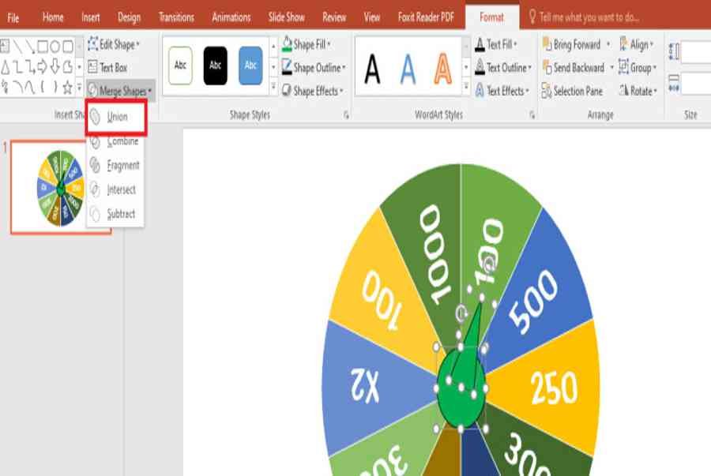Click the Shape Height icon
Viewport: 711px width, 476px height.
point(673,51)
